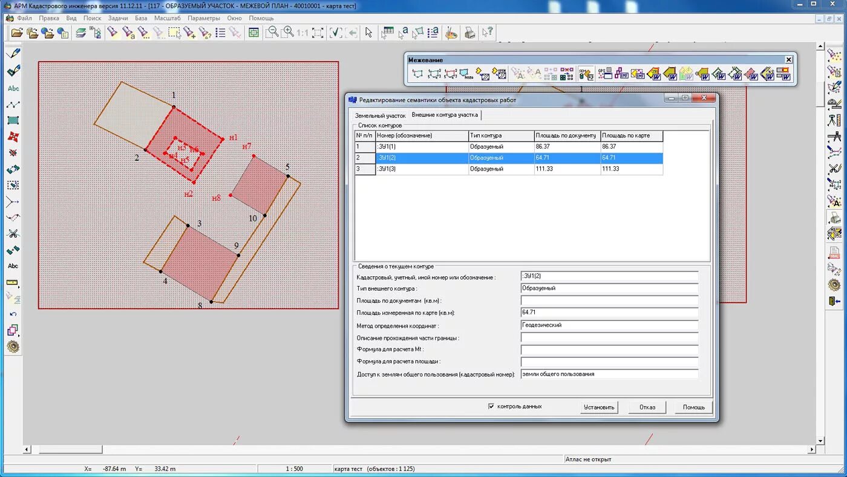Image resolution: width=847 pixels, height=477 pixels.
Task: Open the Помощь menu
Action: tap(261, 18)
